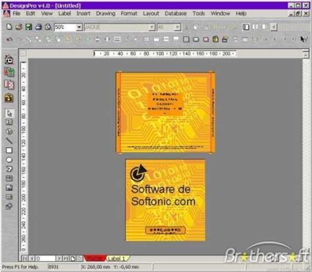Switch to the Label 1 tab
Viewport: 312px width, 272px height.
(117, 258)
